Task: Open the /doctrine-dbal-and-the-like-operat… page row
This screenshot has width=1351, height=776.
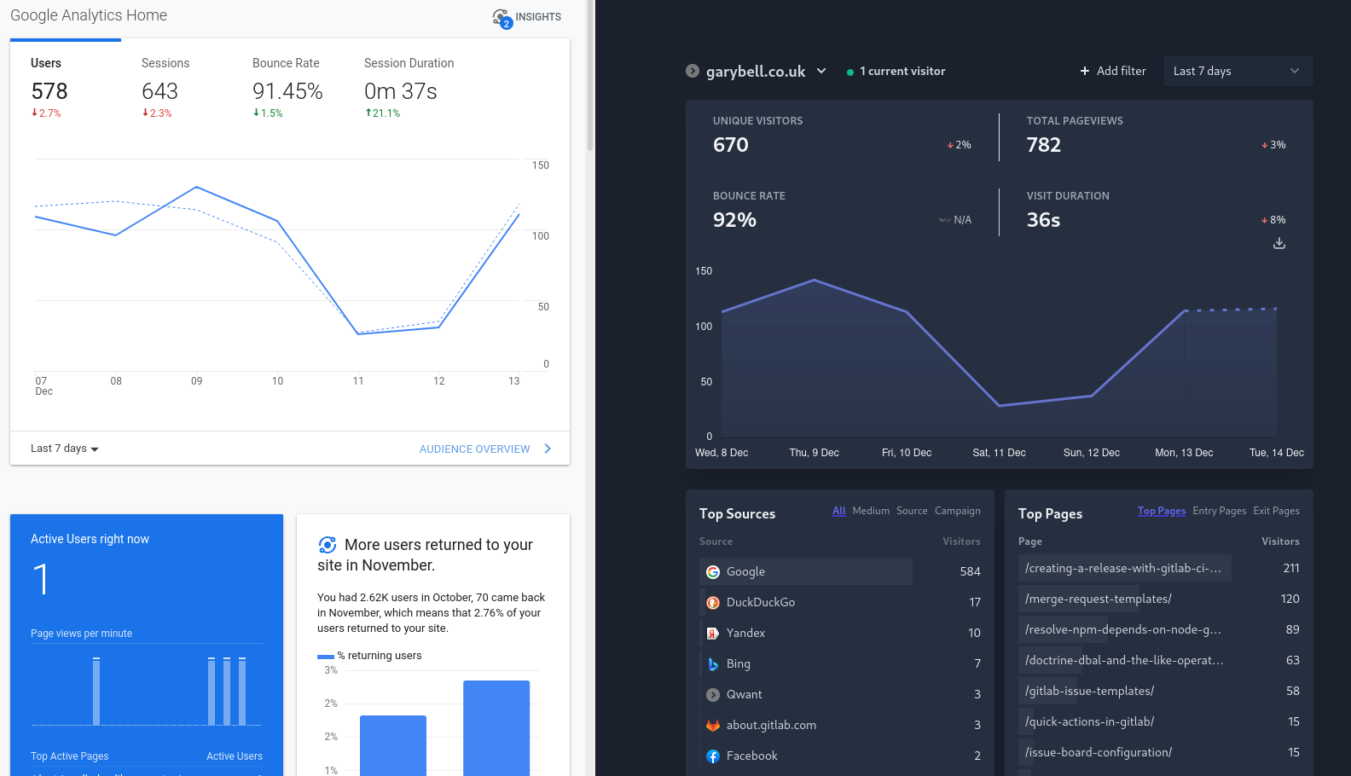Action: coord(1159,660)
